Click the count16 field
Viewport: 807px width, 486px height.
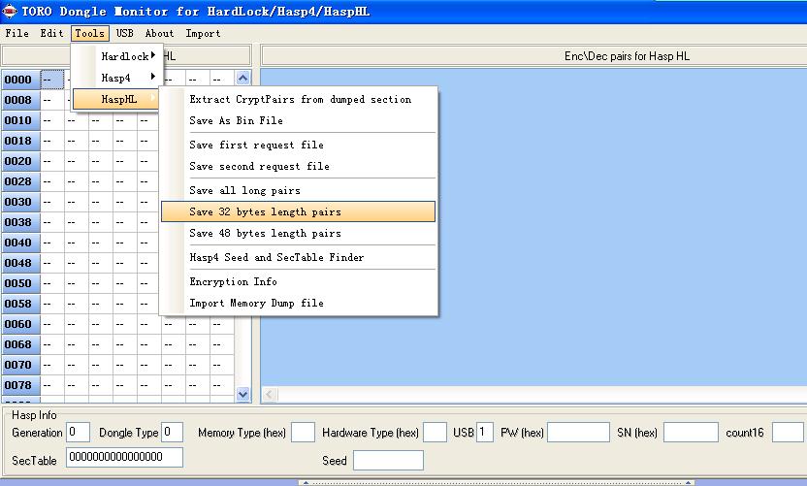[789, 432]
